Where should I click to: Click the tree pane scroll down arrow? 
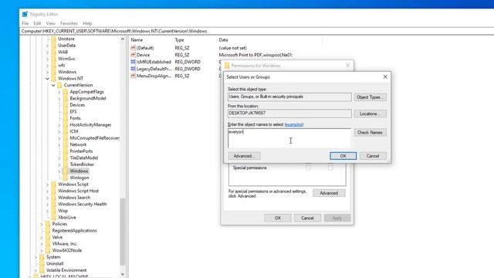123,274
